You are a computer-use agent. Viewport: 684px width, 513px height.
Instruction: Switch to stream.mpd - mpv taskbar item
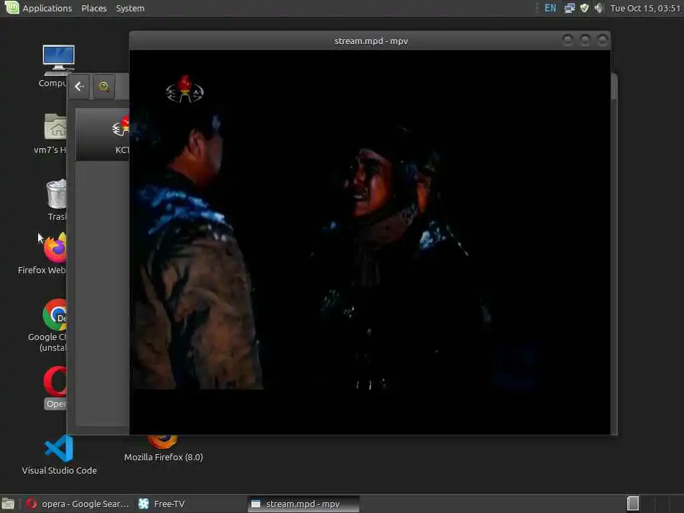tap(303, 504)
